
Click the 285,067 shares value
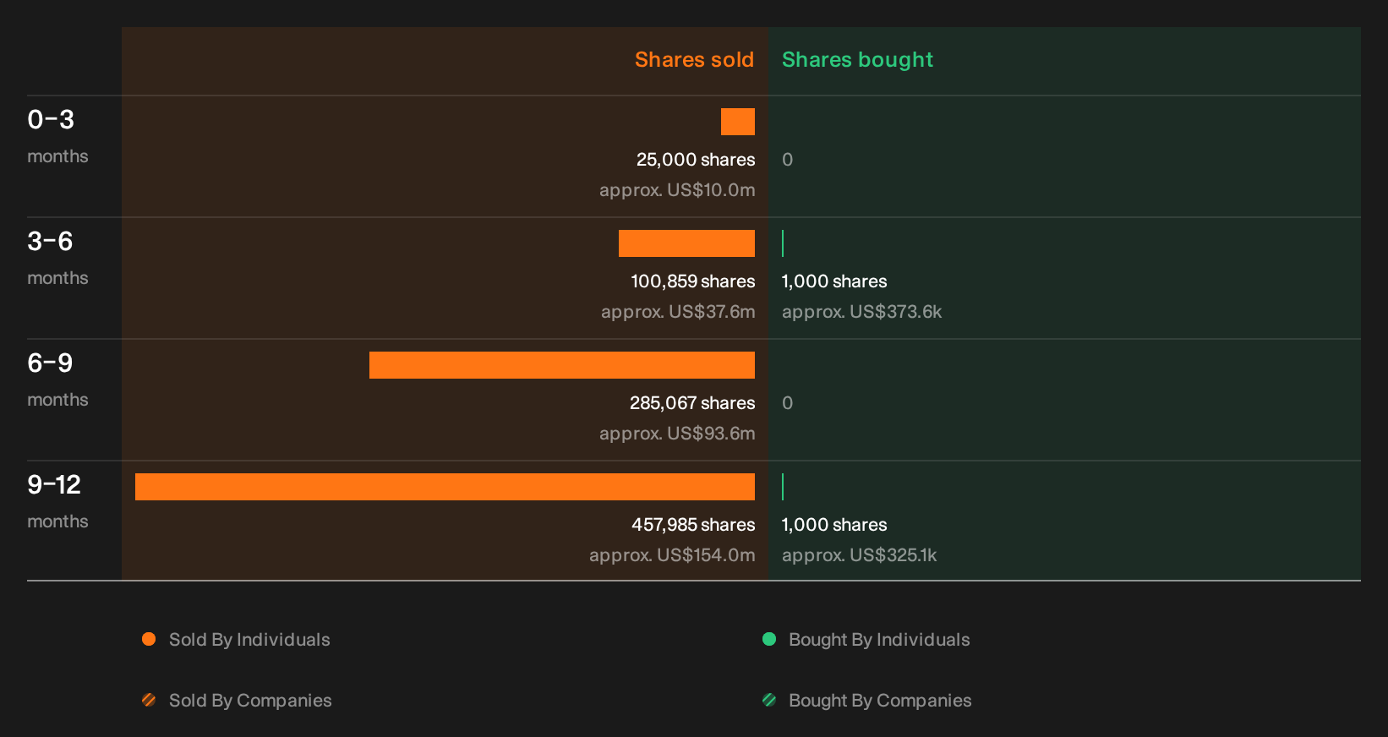(692, 403)
